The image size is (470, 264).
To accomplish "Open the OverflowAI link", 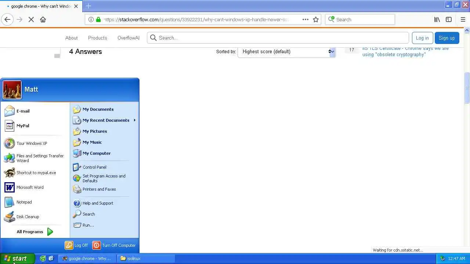I will pyautogui.click(x=128, y=38).
